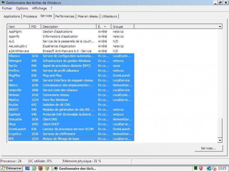Viewport: 229px width, 172px height.
Task: Open the Fichier menu
Action: tap(7, 8)
